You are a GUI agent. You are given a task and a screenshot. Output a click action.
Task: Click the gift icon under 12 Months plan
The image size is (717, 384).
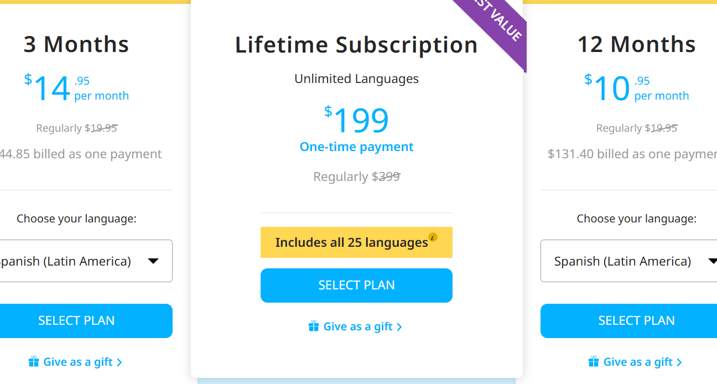(594, 362)
